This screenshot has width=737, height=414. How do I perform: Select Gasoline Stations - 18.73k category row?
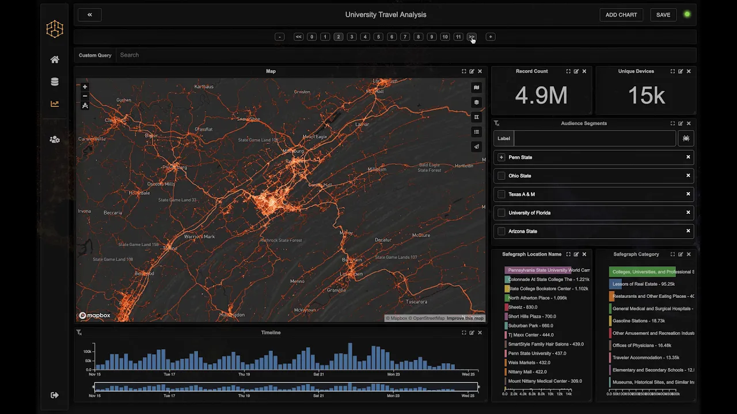(x=639, y=321)
